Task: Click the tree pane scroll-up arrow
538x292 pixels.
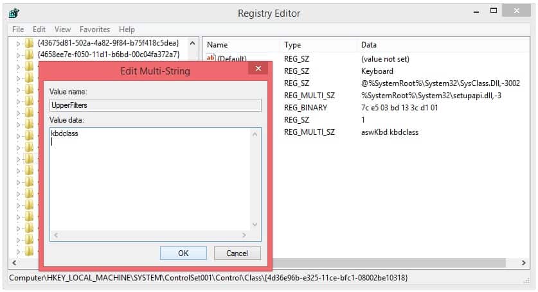Action: 192,44
